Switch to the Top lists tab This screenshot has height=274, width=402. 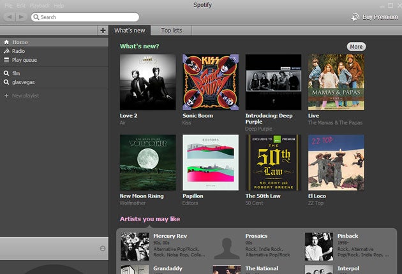(171, 30)
